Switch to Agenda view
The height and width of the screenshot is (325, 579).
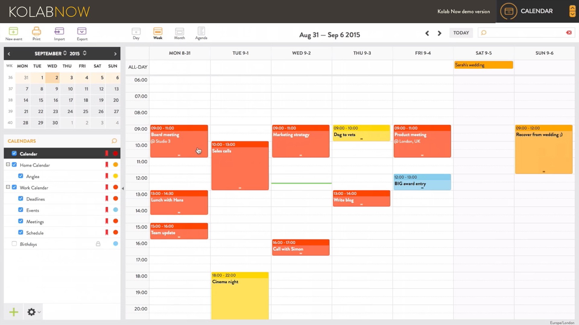(201, 31)
